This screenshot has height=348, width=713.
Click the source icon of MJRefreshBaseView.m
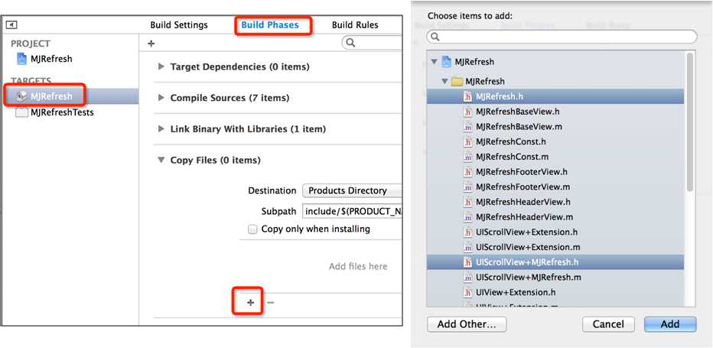tap(467, 126)
